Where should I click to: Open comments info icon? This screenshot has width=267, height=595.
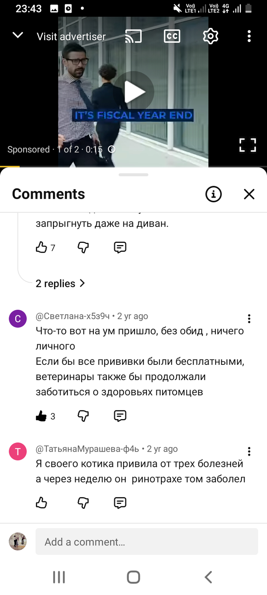point(214,194)
